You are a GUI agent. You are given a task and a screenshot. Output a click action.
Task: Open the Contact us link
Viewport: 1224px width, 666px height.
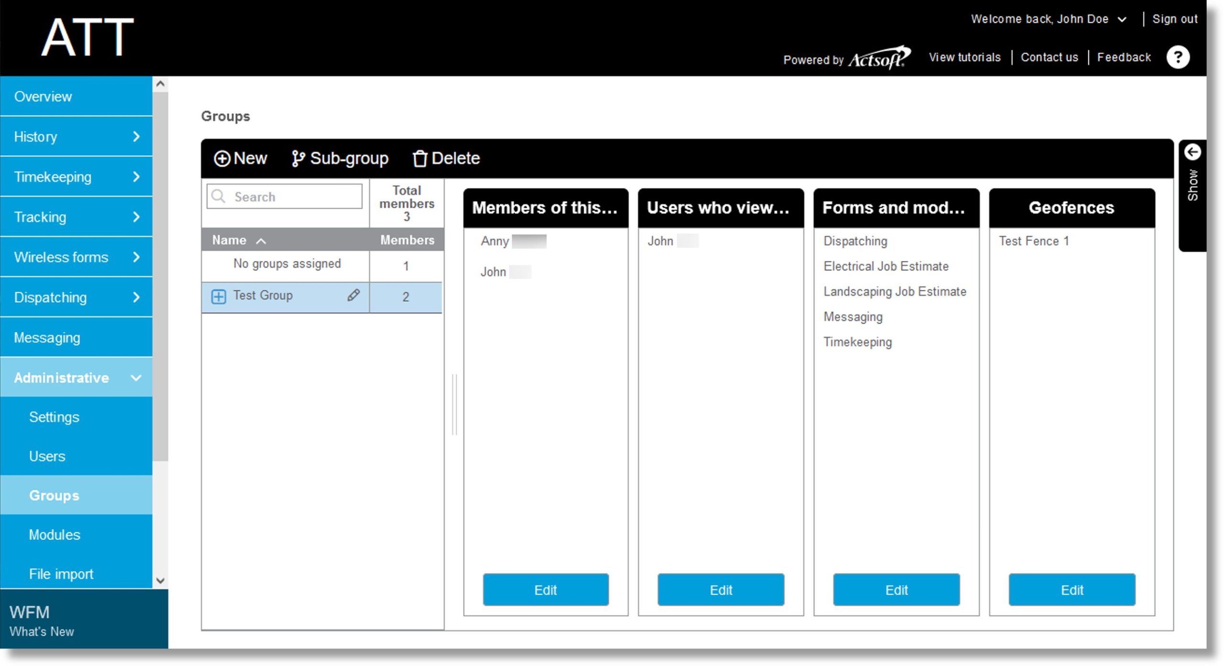click(1049, 57)
